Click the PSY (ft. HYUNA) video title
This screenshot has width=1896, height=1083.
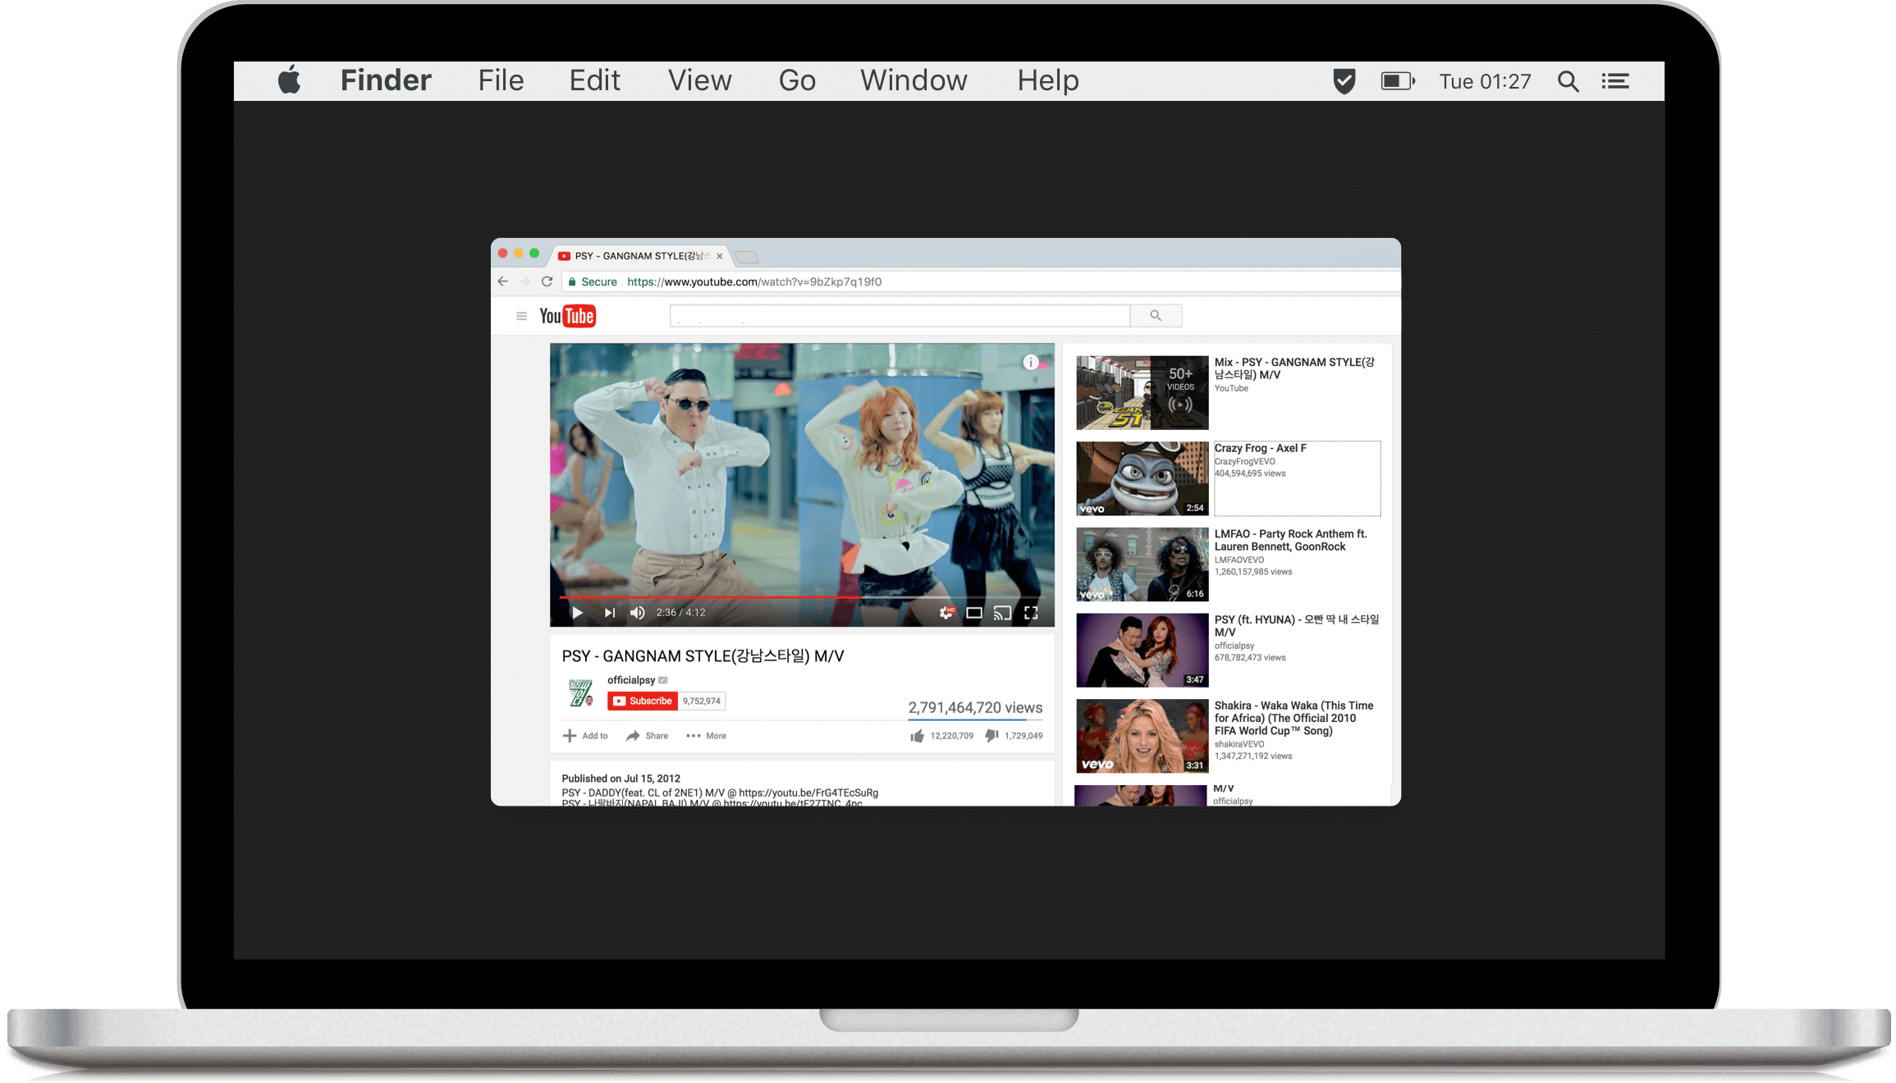[1297, 626]
